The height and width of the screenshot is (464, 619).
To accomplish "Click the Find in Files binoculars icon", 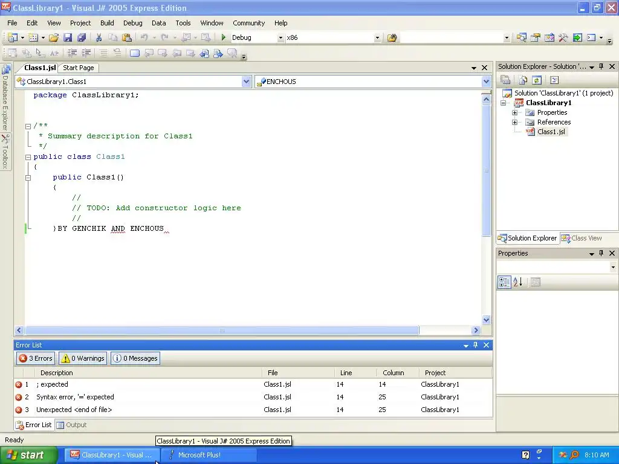I will coord(392,37).
